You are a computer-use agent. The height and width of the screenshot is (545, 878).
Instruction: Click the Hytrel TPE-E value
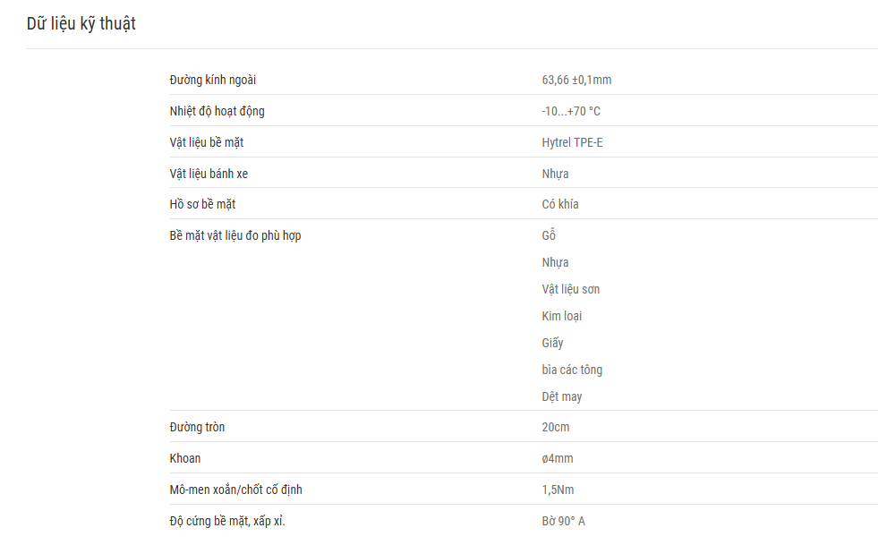point(572,142)
